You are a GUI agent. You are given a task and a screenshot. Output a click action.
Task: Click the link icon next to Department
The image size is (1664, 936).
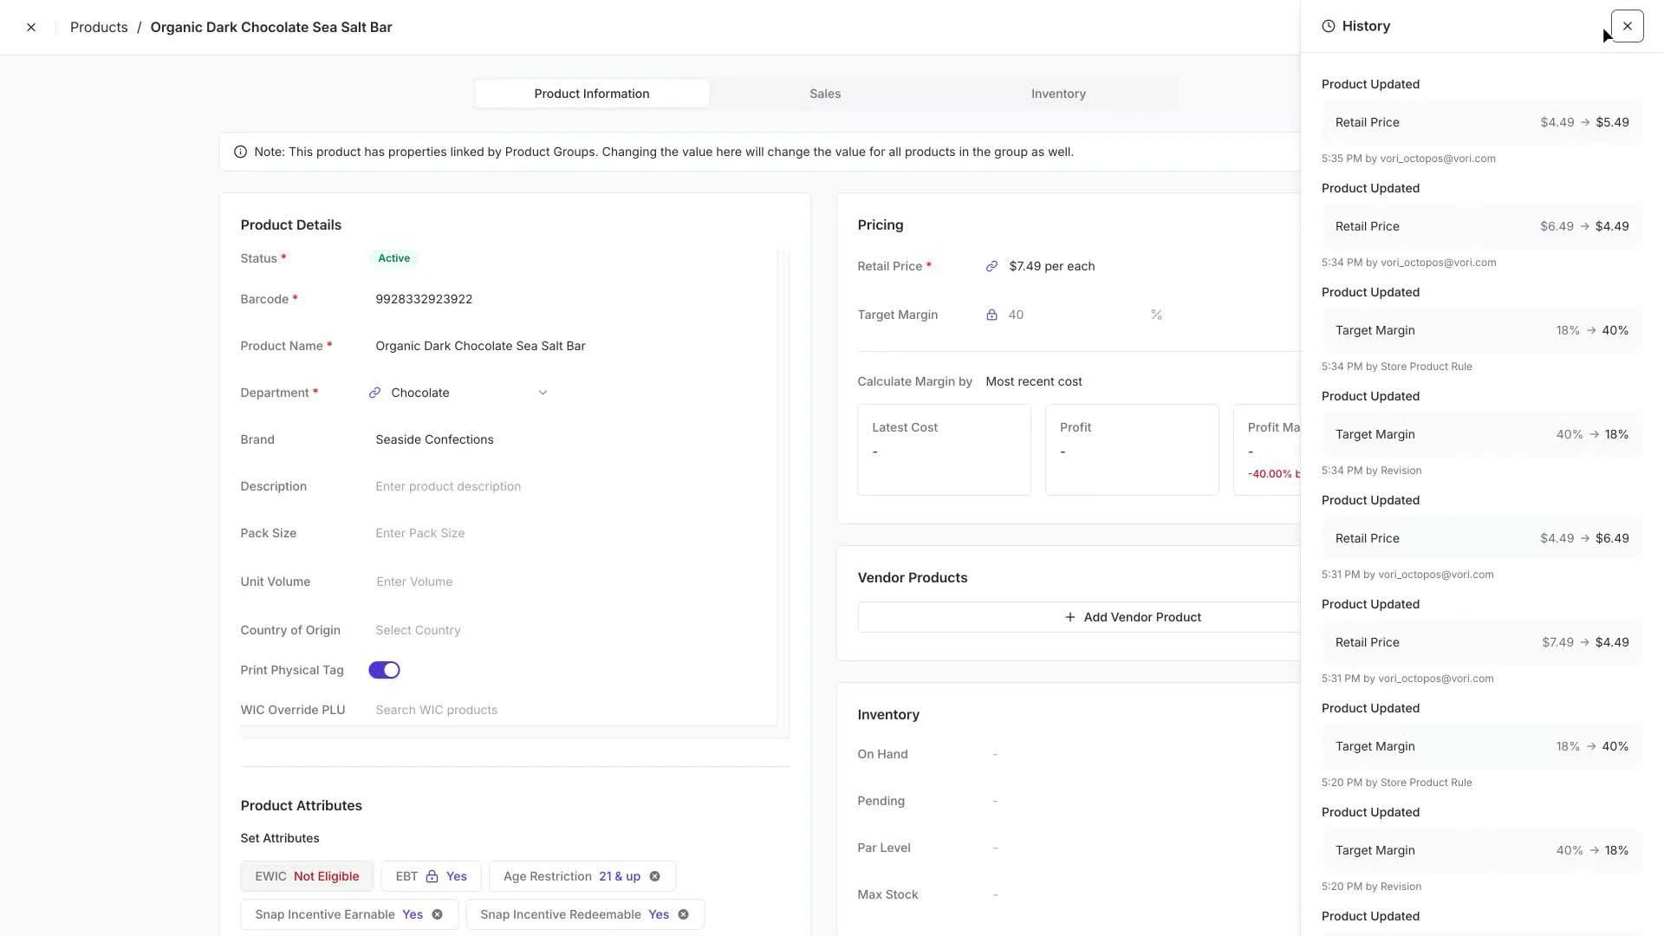point(374,392)
